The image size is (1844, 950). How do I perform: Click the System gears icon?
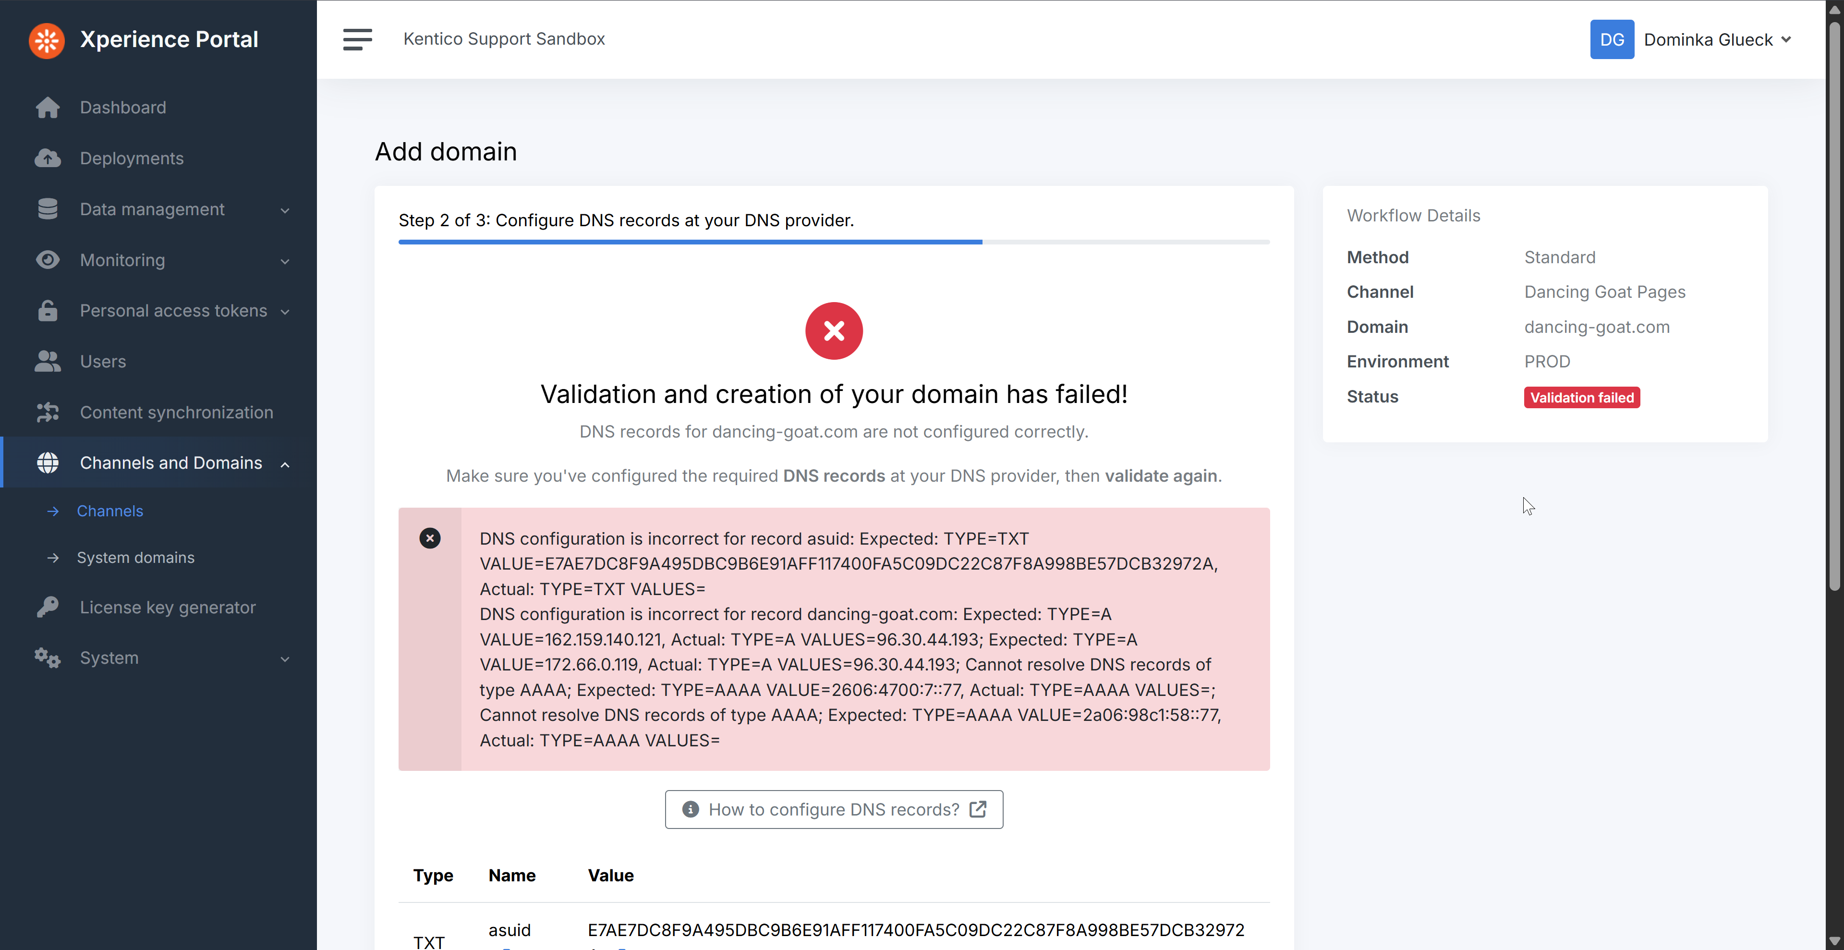(48, 658)
